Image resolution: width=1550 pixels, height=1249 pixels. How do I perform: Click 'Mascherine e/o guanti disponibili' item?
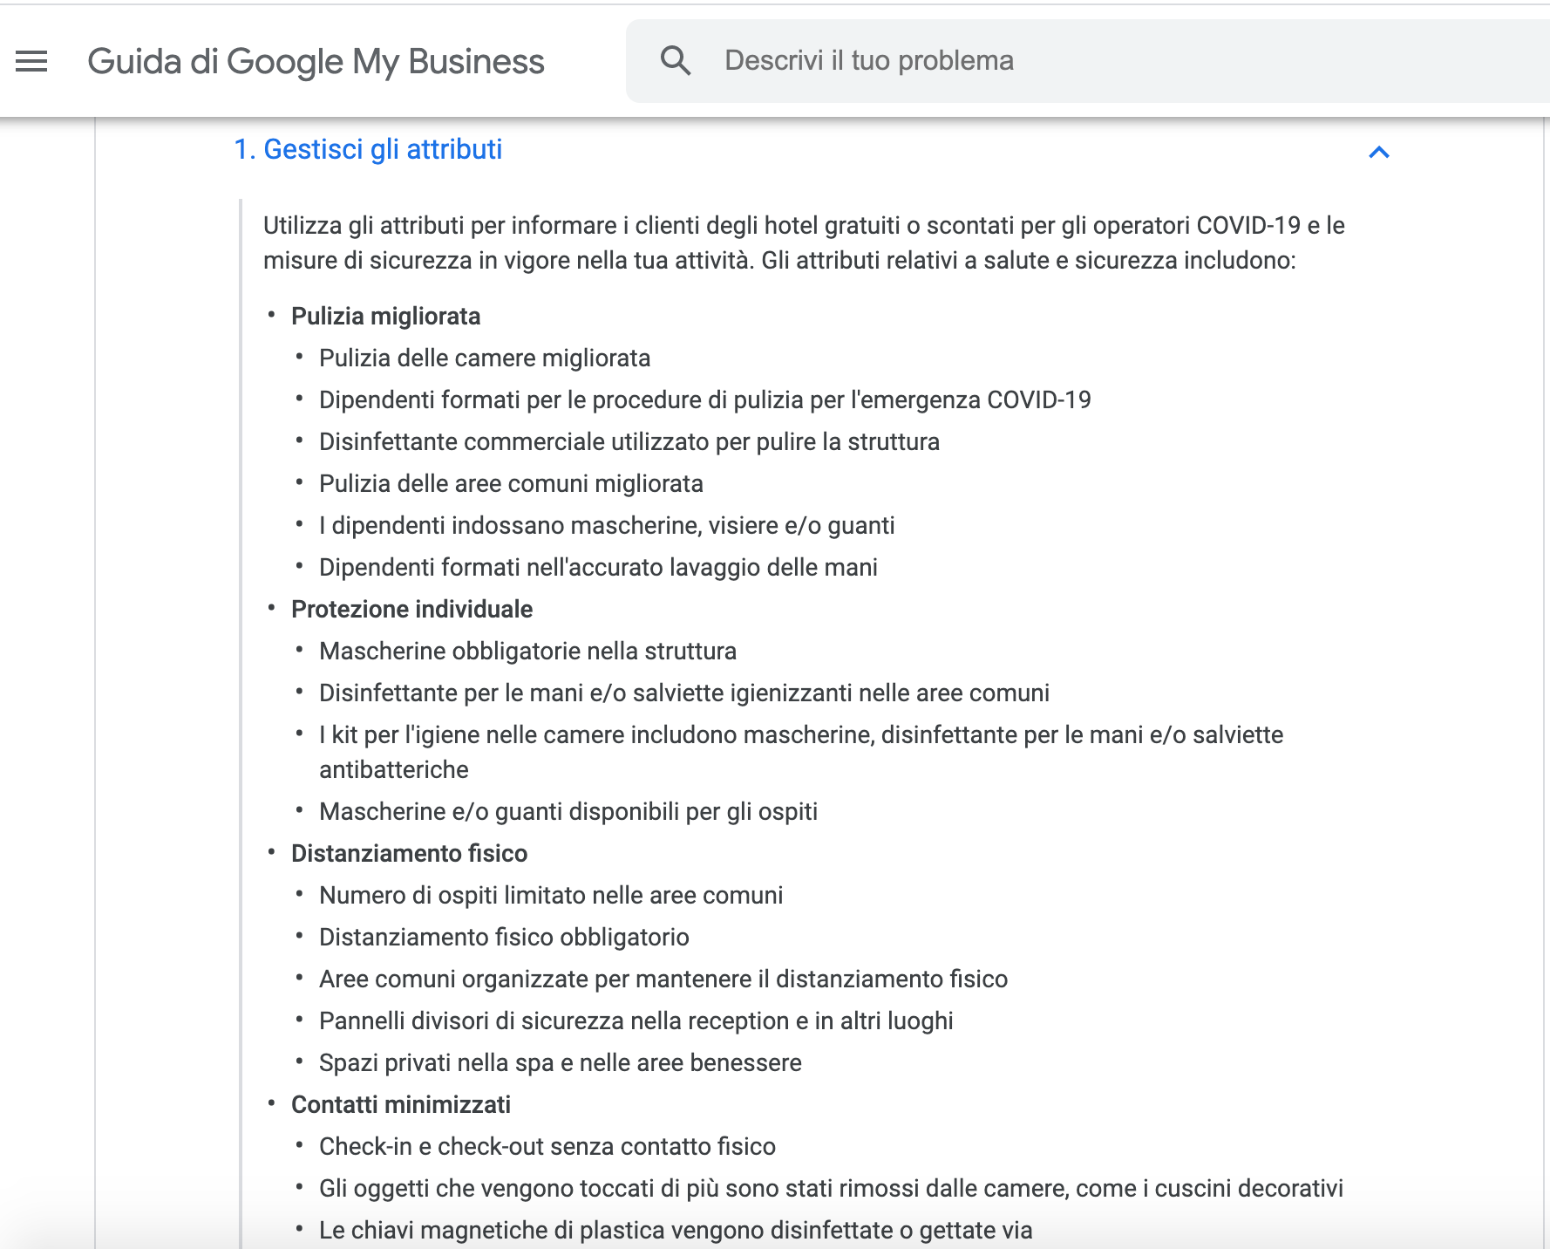point(568,811)
